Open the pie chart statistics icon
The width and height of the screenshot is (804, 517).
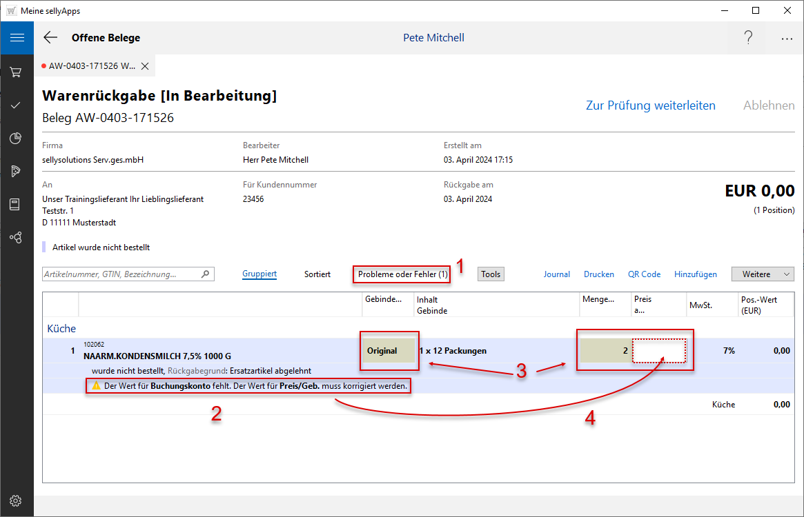coord(17,139)
